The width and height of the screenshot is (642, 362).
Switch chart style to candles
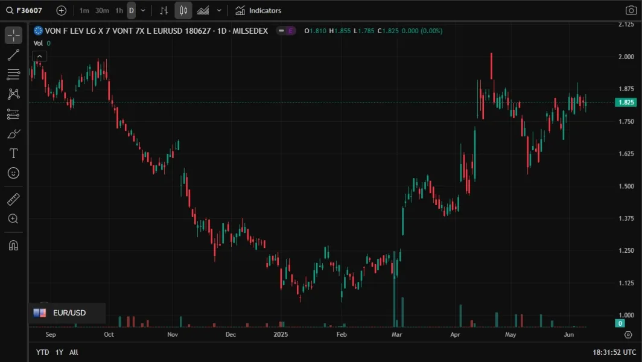(x=183, y=10)
